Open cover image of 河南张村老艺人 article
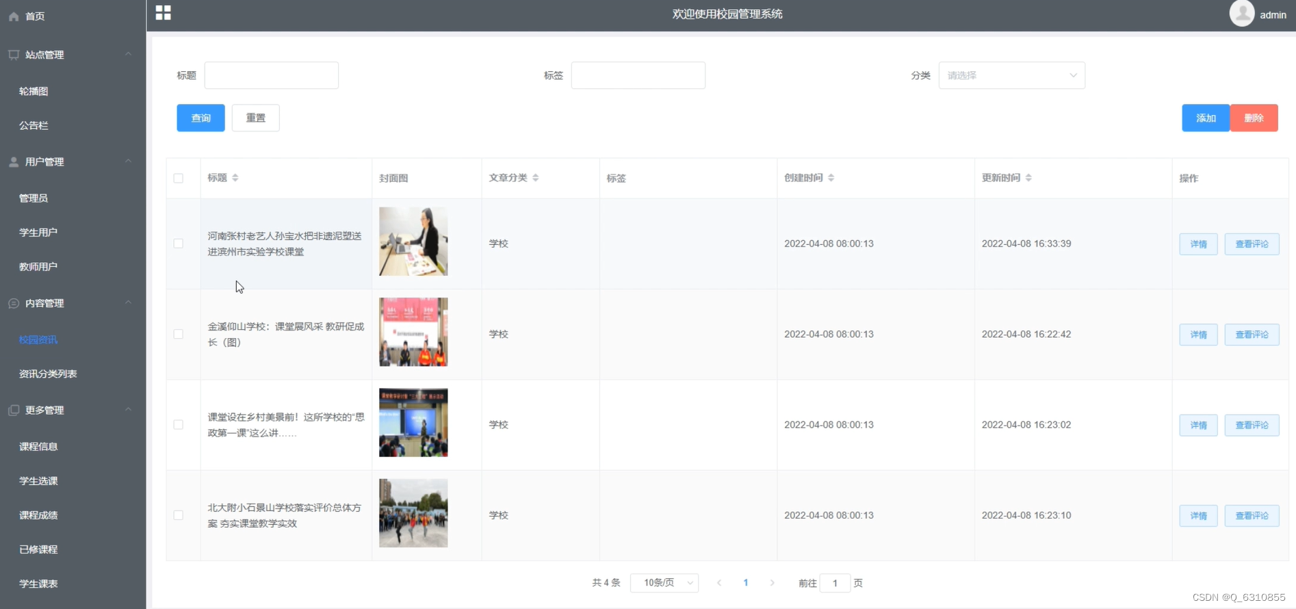The height and width of the screenshot is (609, 1296). point(413,242)
